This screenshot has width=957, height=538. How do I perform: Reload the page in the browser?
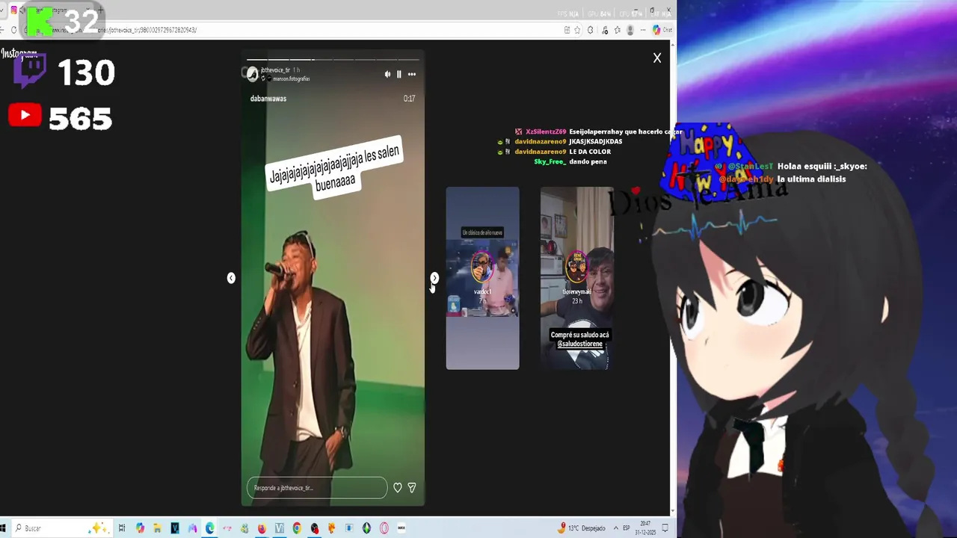[x=13, y=30]
